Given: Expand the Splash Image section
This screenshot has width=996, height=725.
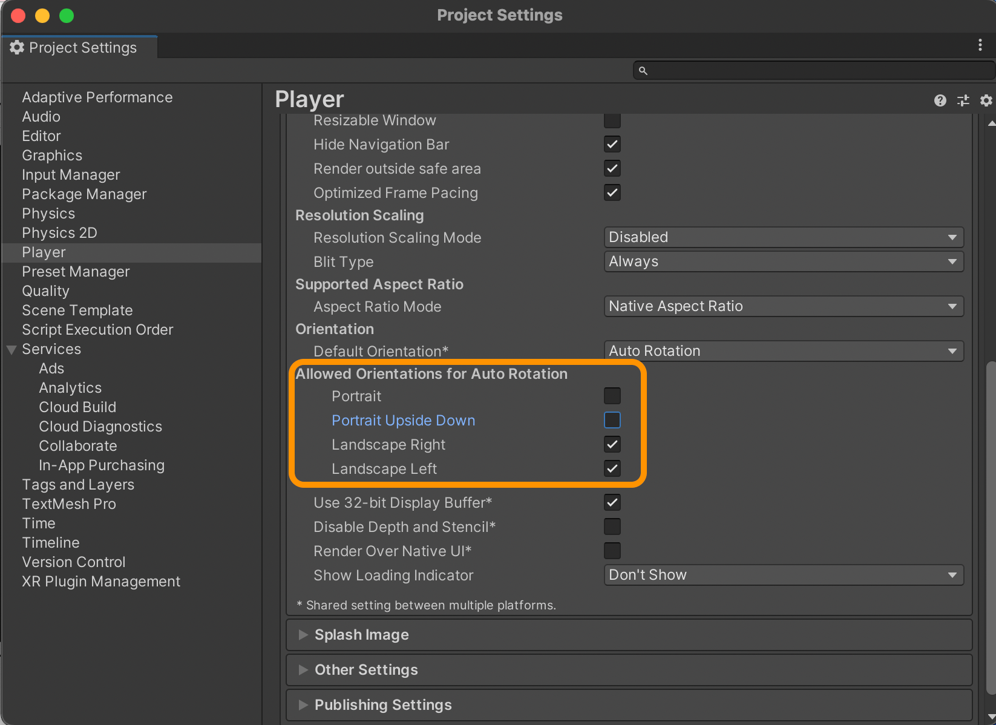Looking at the screenshot, I should (x=304, y=635).
